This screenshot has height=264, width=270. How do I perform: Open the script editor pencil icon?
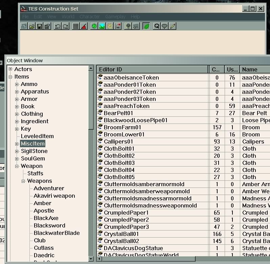(172, 26)
